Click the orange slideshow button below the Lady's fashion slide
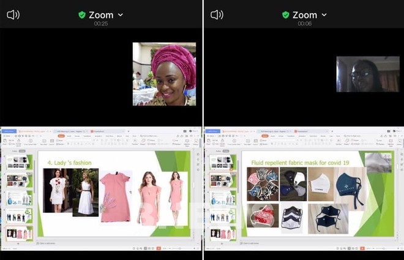404x260 pixels. click(158, 248)
